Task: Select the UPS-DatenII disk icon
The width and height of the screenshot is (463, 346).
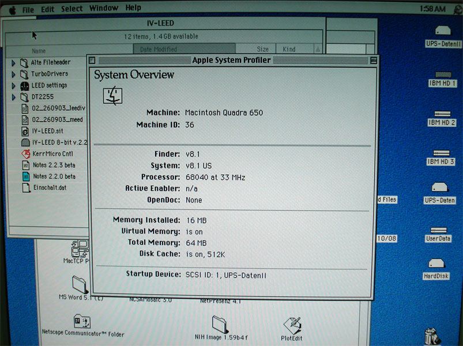Action: click(x=443, y=31)
